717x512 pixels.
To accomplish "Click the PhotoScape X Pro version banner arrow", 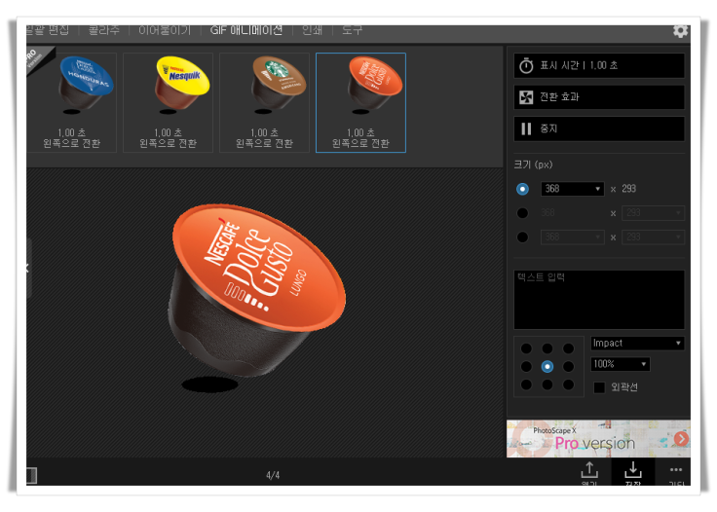I will tap(681, 439).
